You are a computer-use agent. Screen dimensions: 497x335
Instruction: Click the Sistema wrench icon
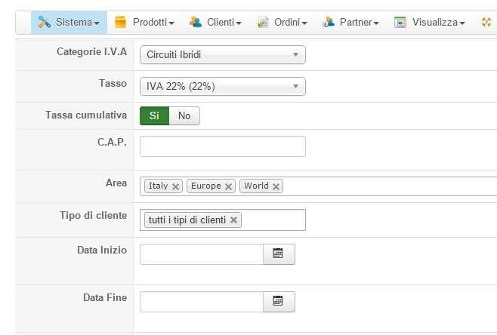pos(44,23)
